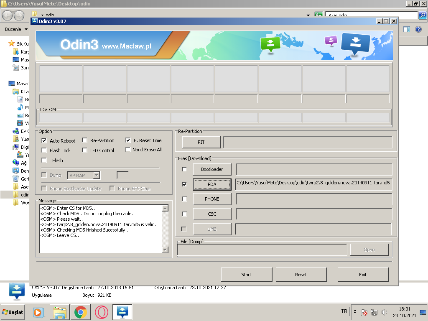
Task: Select Sık Kullanılanlar favorites in sidebar
Action: 19,43
